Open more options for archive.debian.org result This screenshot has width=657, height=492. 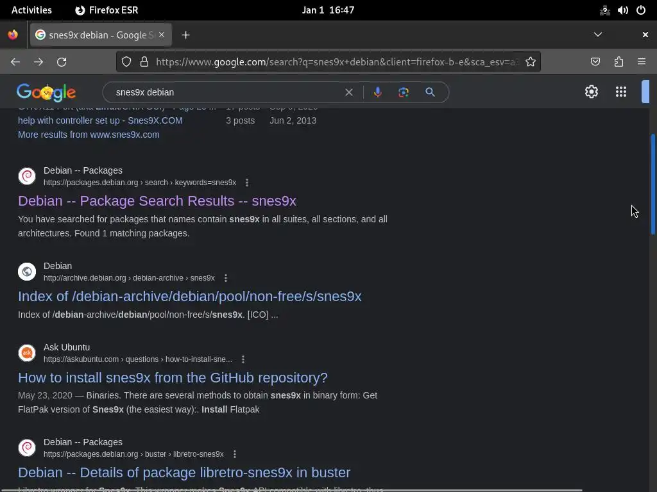(226, 278)
